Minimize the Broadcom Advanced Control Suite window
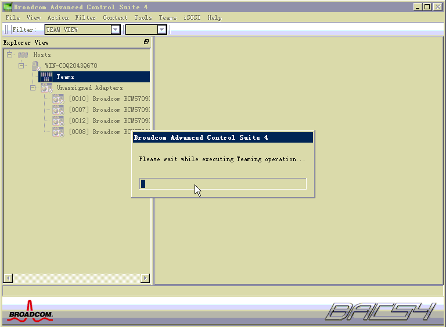The height and width of the screenshot is (327, 446). [418, 7]
